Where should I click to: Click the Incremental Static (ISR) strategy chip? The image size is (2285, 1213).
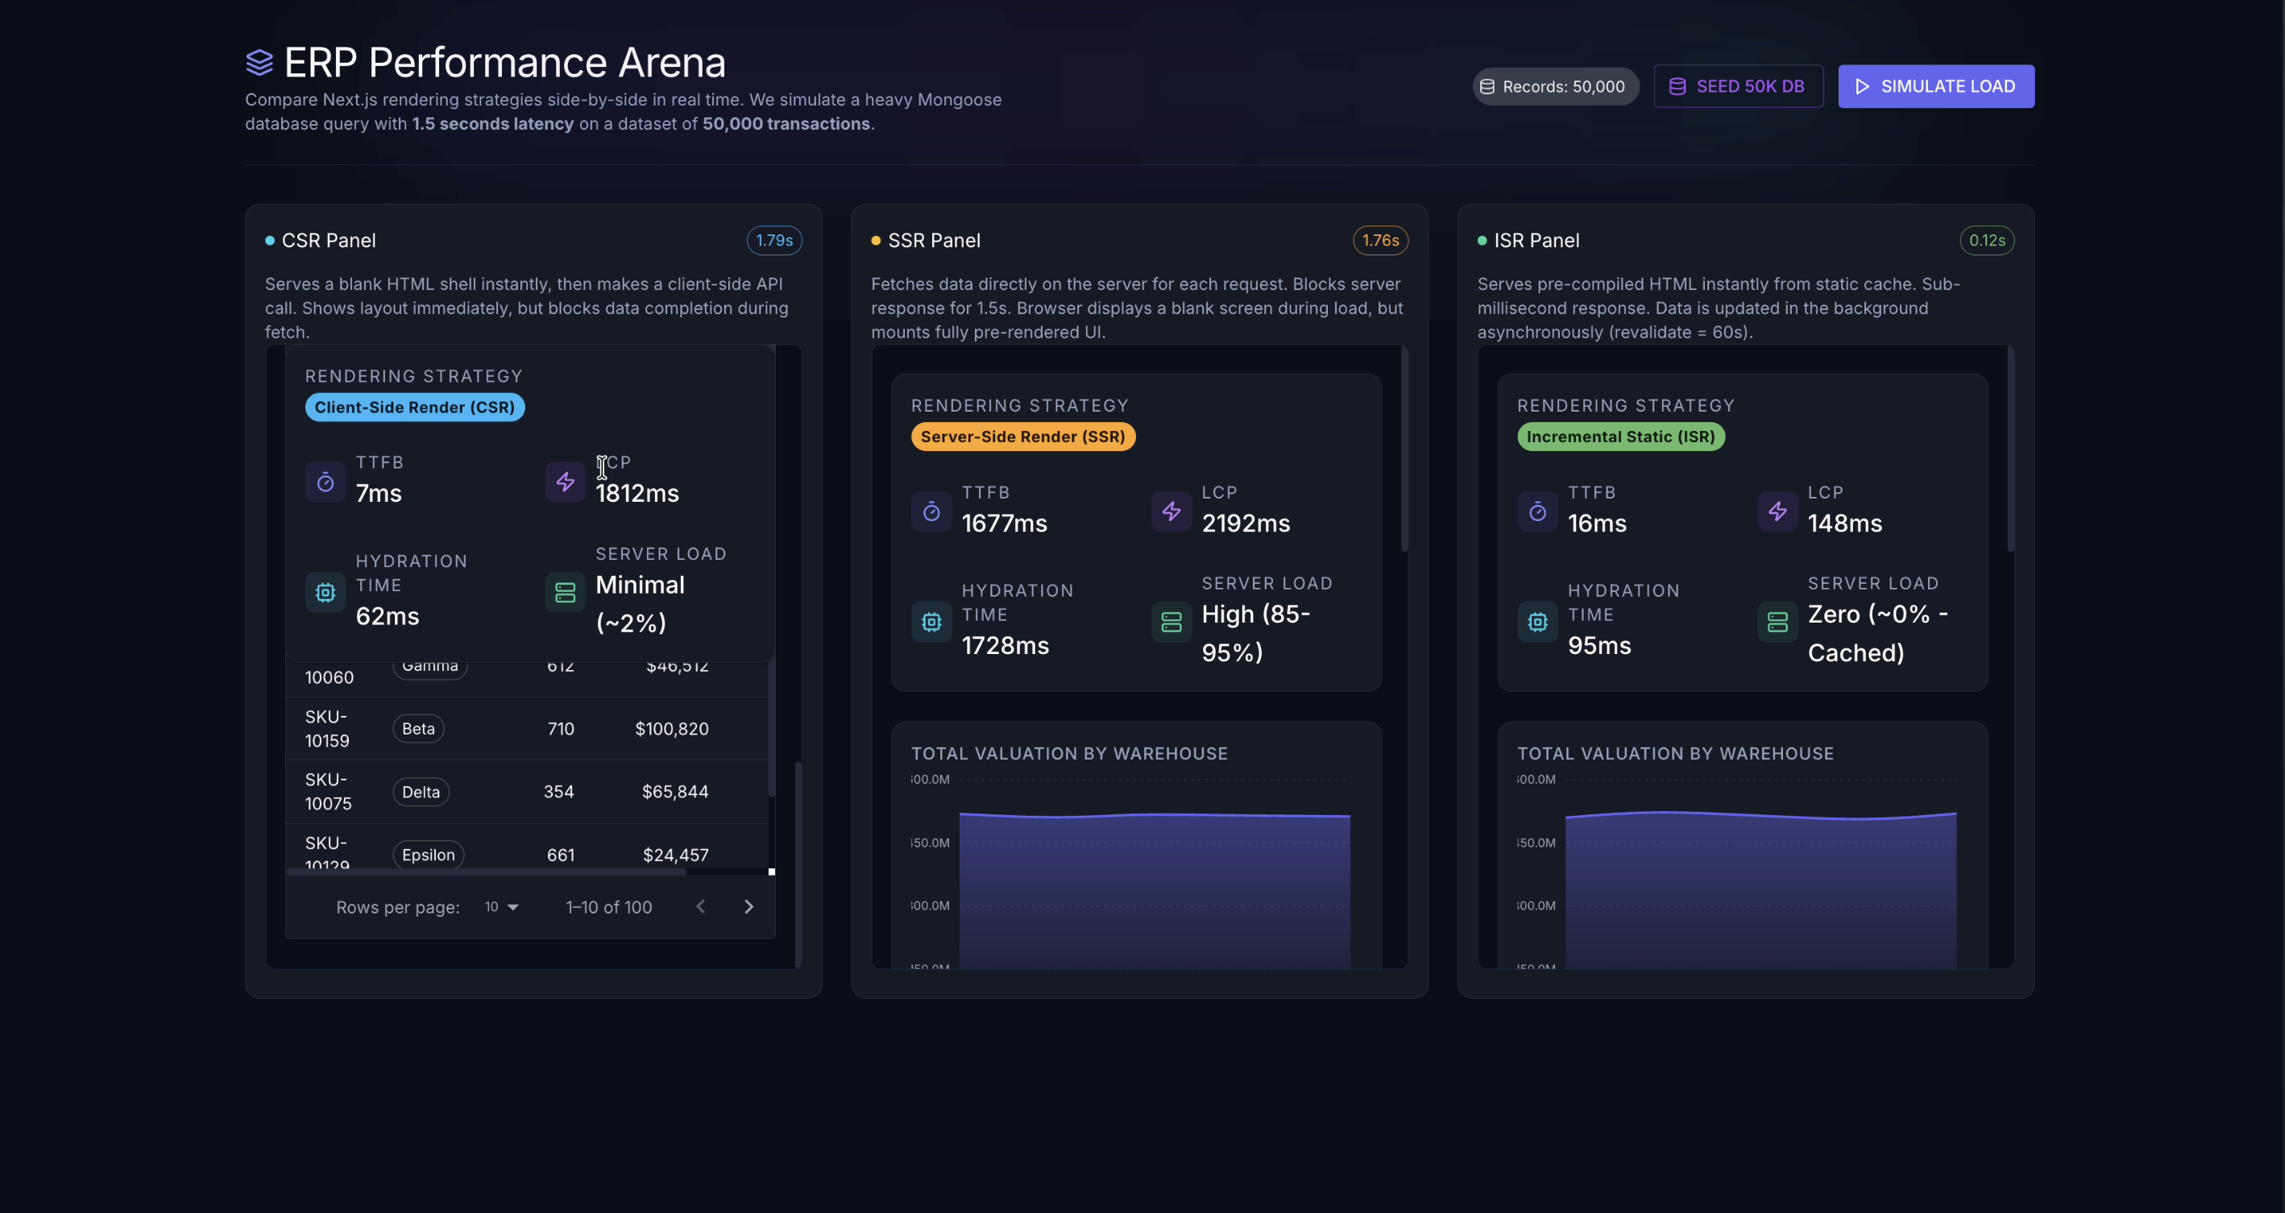(1620, 437)
